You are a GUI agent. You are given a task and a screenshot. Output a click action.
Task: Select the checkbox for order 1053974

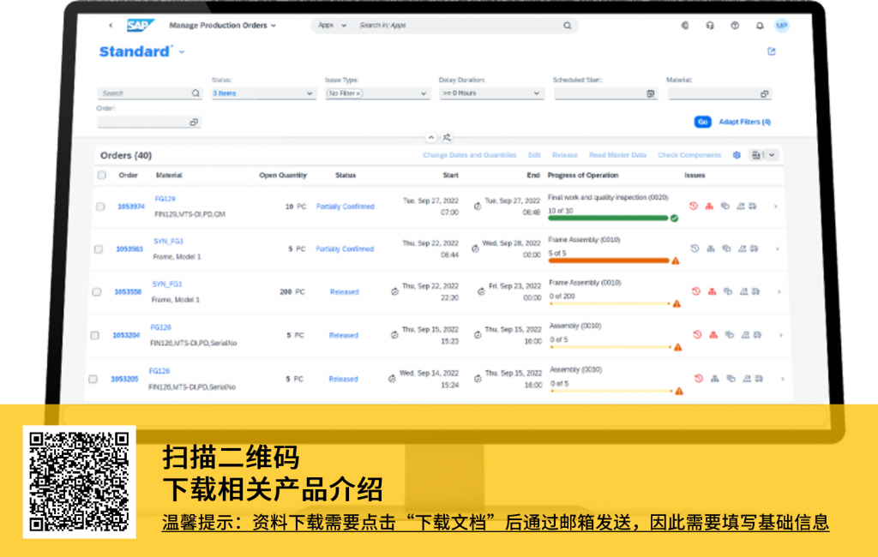(100, 207)
